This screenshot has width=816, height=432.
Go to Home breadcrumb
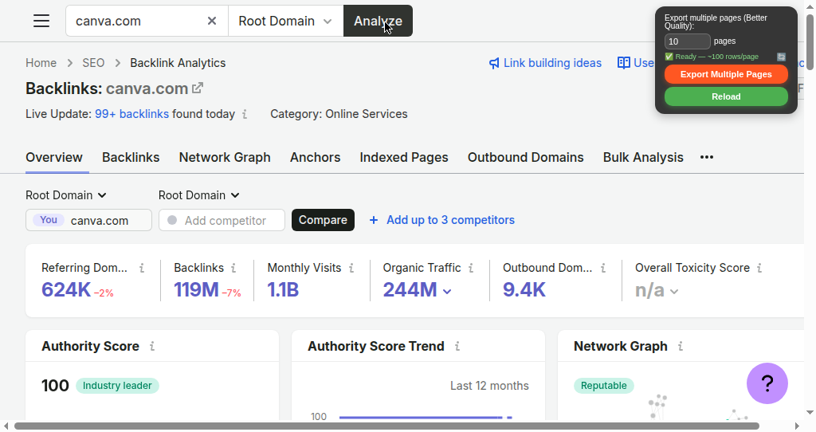coord(41,63)
